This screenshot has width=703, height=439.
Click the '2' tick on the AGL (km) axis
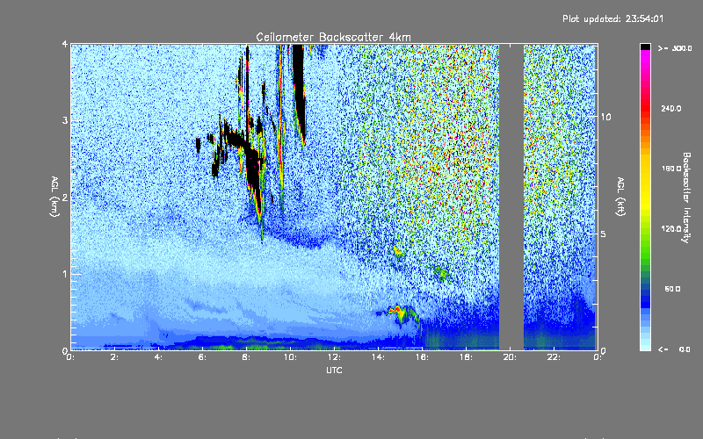click(x=64, y=197)
